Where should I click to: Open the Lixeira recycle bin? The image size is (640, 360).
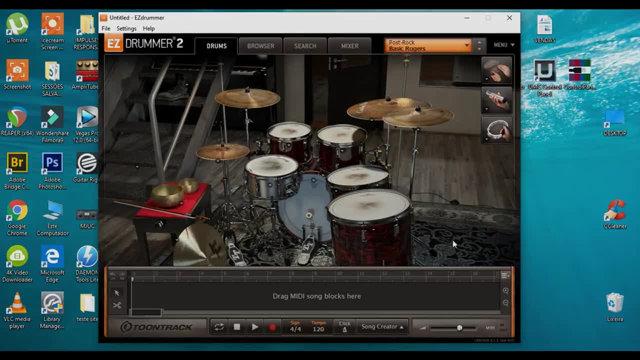[615, 307]
